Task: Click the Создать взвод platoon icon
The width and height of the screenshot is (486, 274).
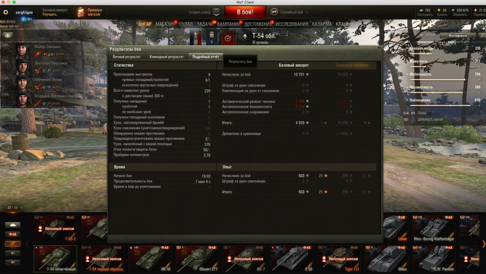Action: [216, 12]
